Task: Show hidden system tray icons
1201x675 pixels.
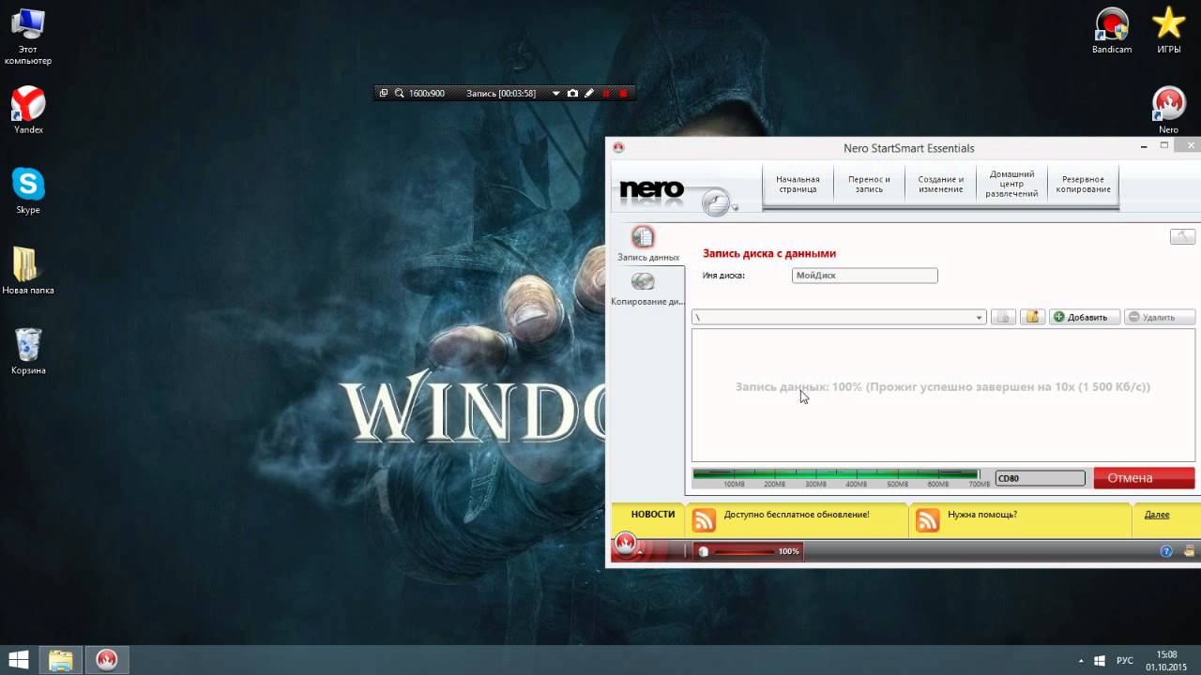Action: 1080,661
